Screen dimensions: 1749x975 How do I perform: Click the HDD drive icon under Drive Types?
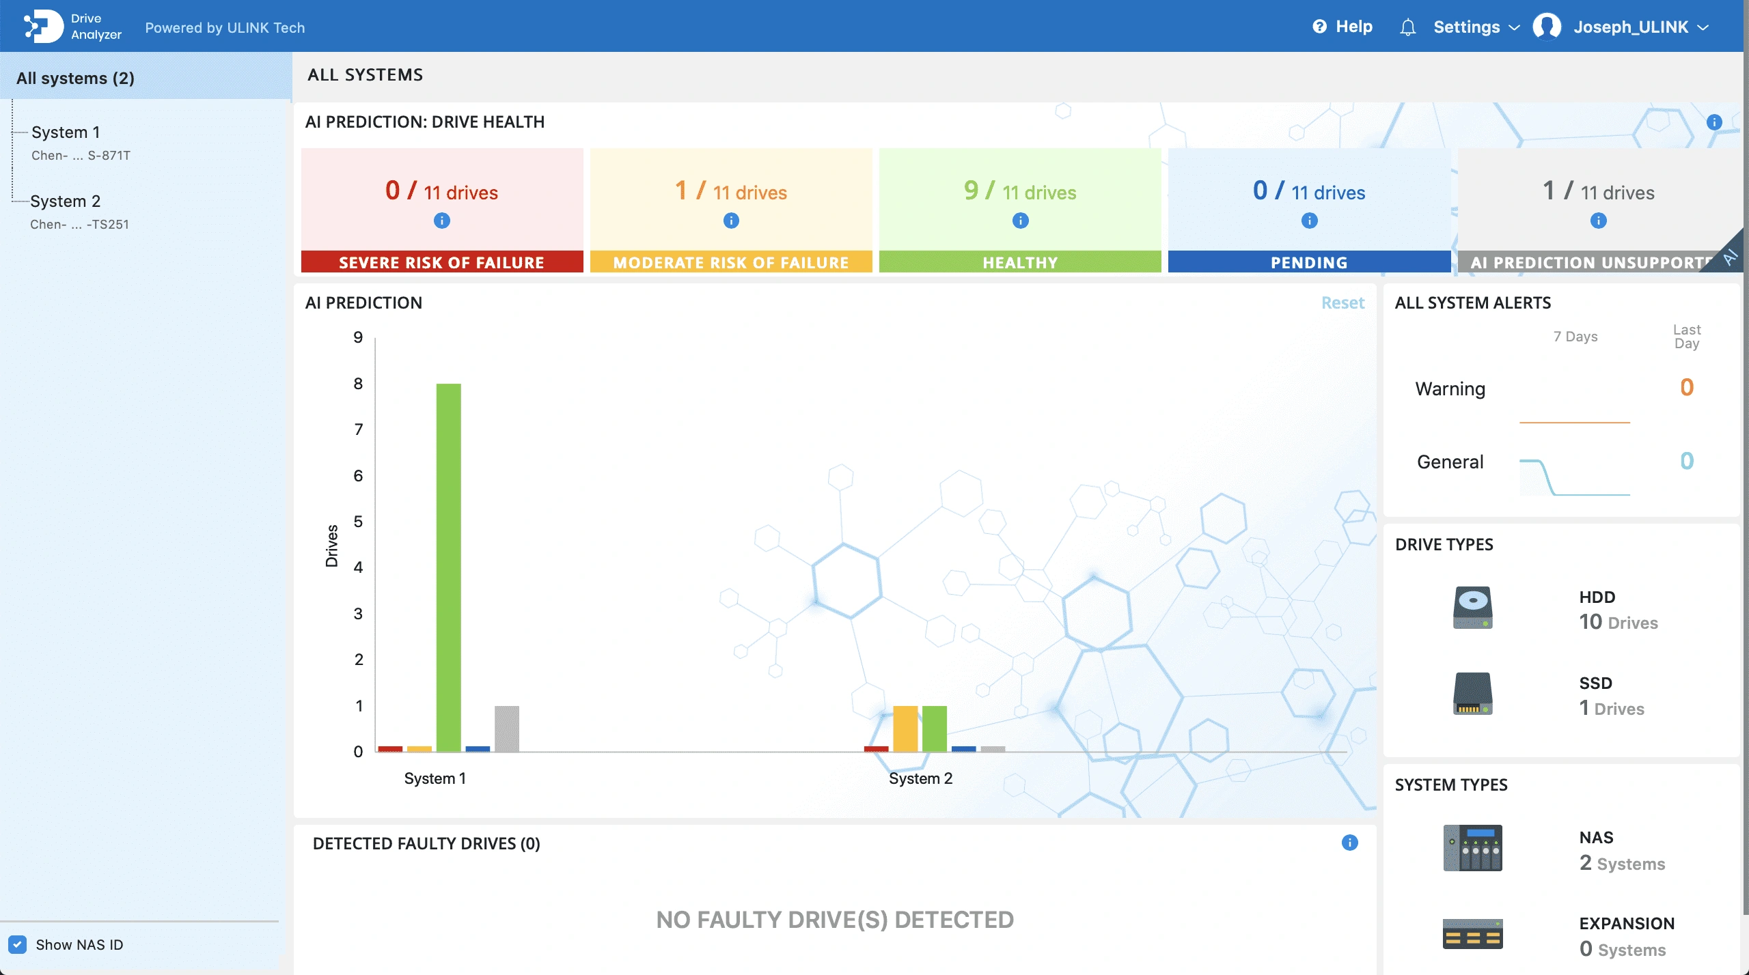tap(1473, 607)
